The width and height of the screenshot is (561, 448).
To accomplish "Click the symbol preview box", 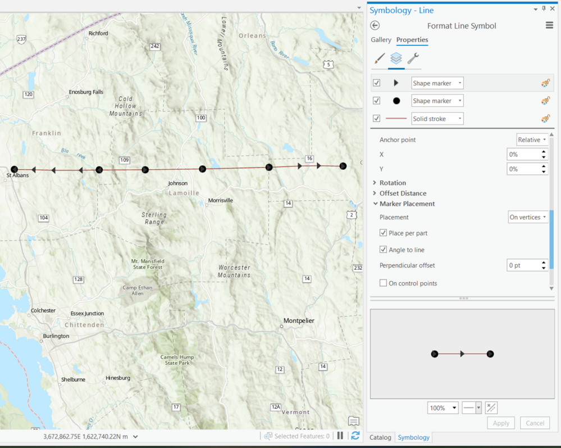I will tap(462, 354).
